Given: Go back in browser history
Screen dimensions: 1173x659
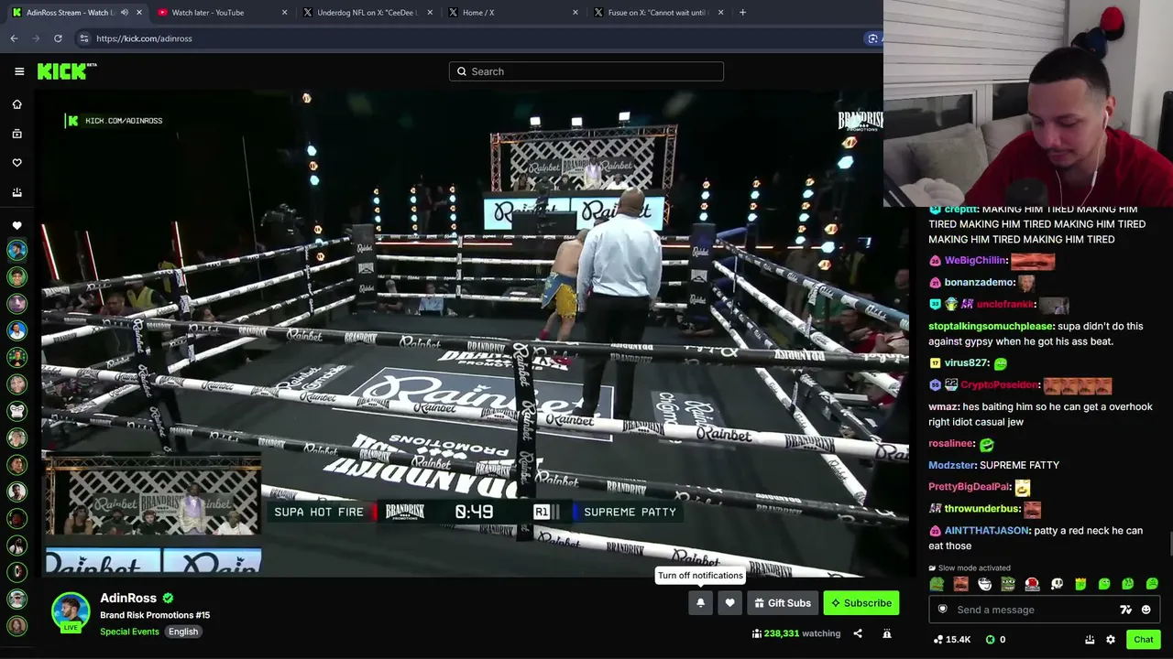Looking at the screenshot, I should (14, 38).
